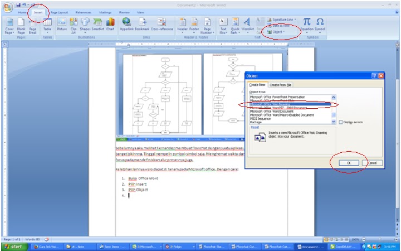
Task: Open the Table insert dropdown
Action: pos(47,26)
